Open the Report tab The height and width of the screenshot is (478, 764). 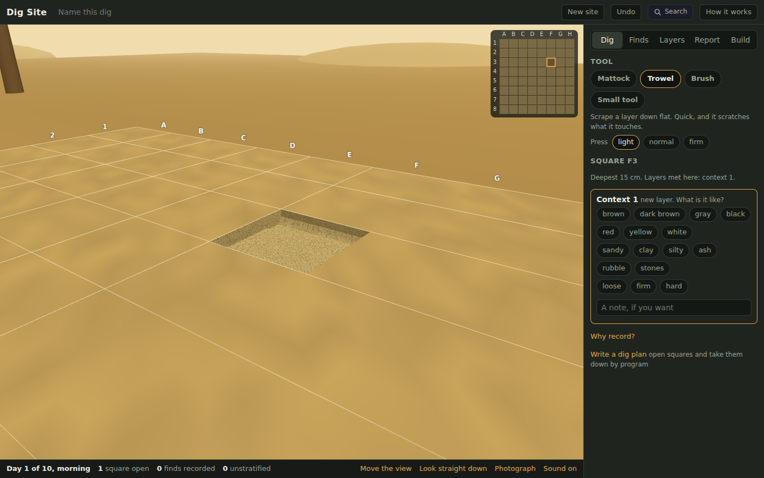pos(707,40)
